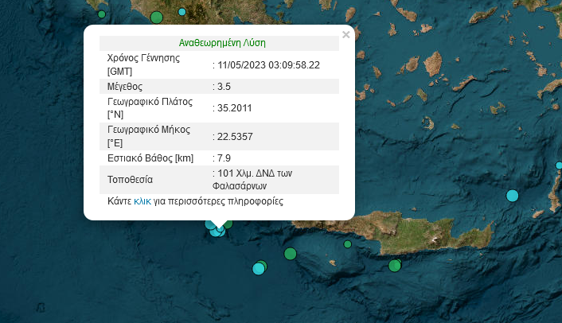Select the 'Αναθεωρημένη Λύση' popup heading
Image resolution: width=562 pixels, height=323 pixels.
click(x=222, y=43)
